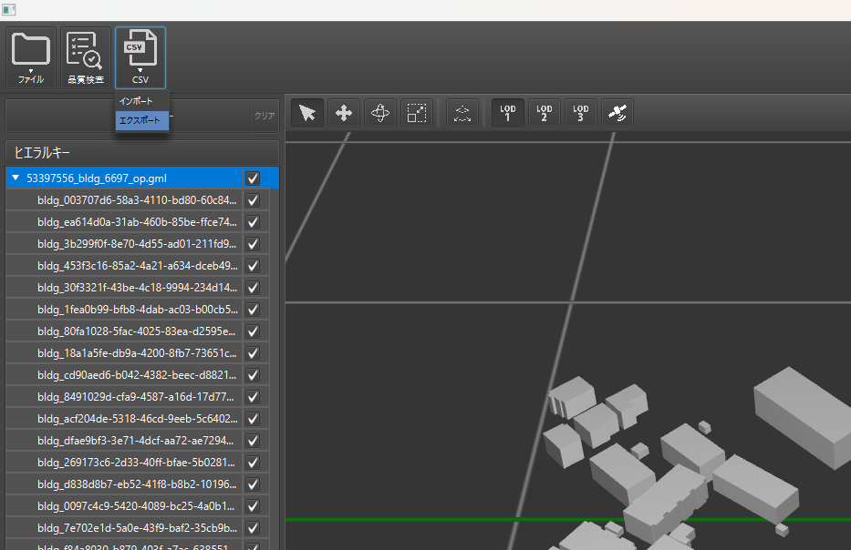Image resolution: width=851 pixels, height=550 pixels.
Task: Switch to LOD 1 display
Action: pyautogui.click(x=507, y=113)
